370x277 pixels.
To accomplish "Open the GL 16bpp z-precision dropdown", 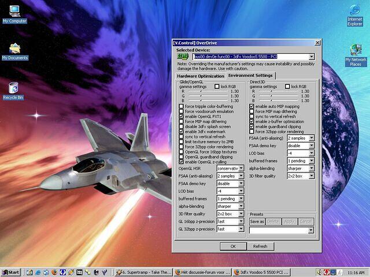I will [241, 222].
